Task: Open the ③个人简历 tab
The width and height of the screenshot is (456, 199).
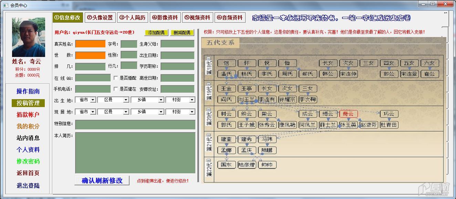Action: click(x=133, y=17)
